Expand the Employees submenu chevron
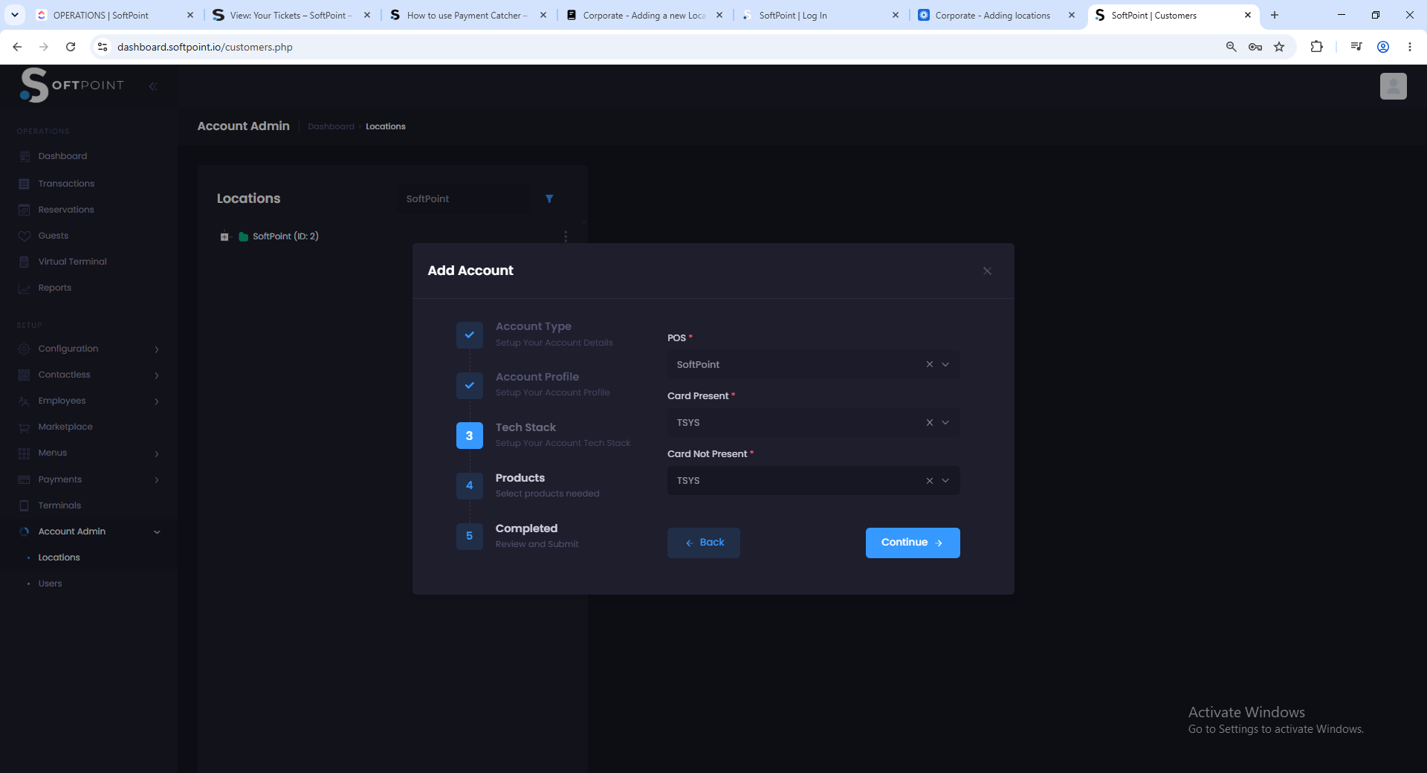1427x773 pixels. tap(157, 401)
